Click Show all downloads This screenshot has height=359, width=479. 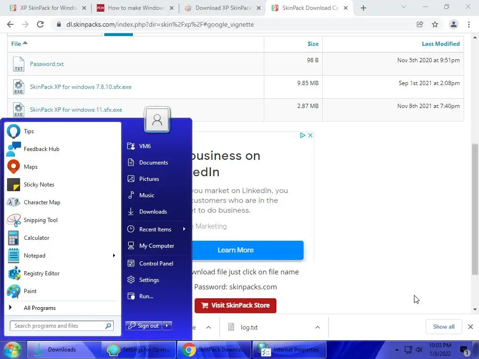point(443,327)
